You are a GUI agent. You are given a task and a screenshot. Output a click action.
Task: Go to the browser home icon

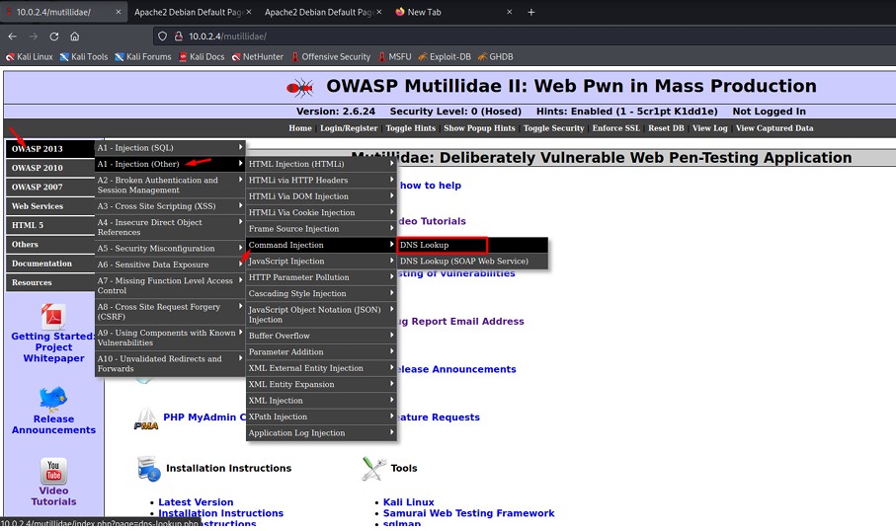click(x=75, y=36)
